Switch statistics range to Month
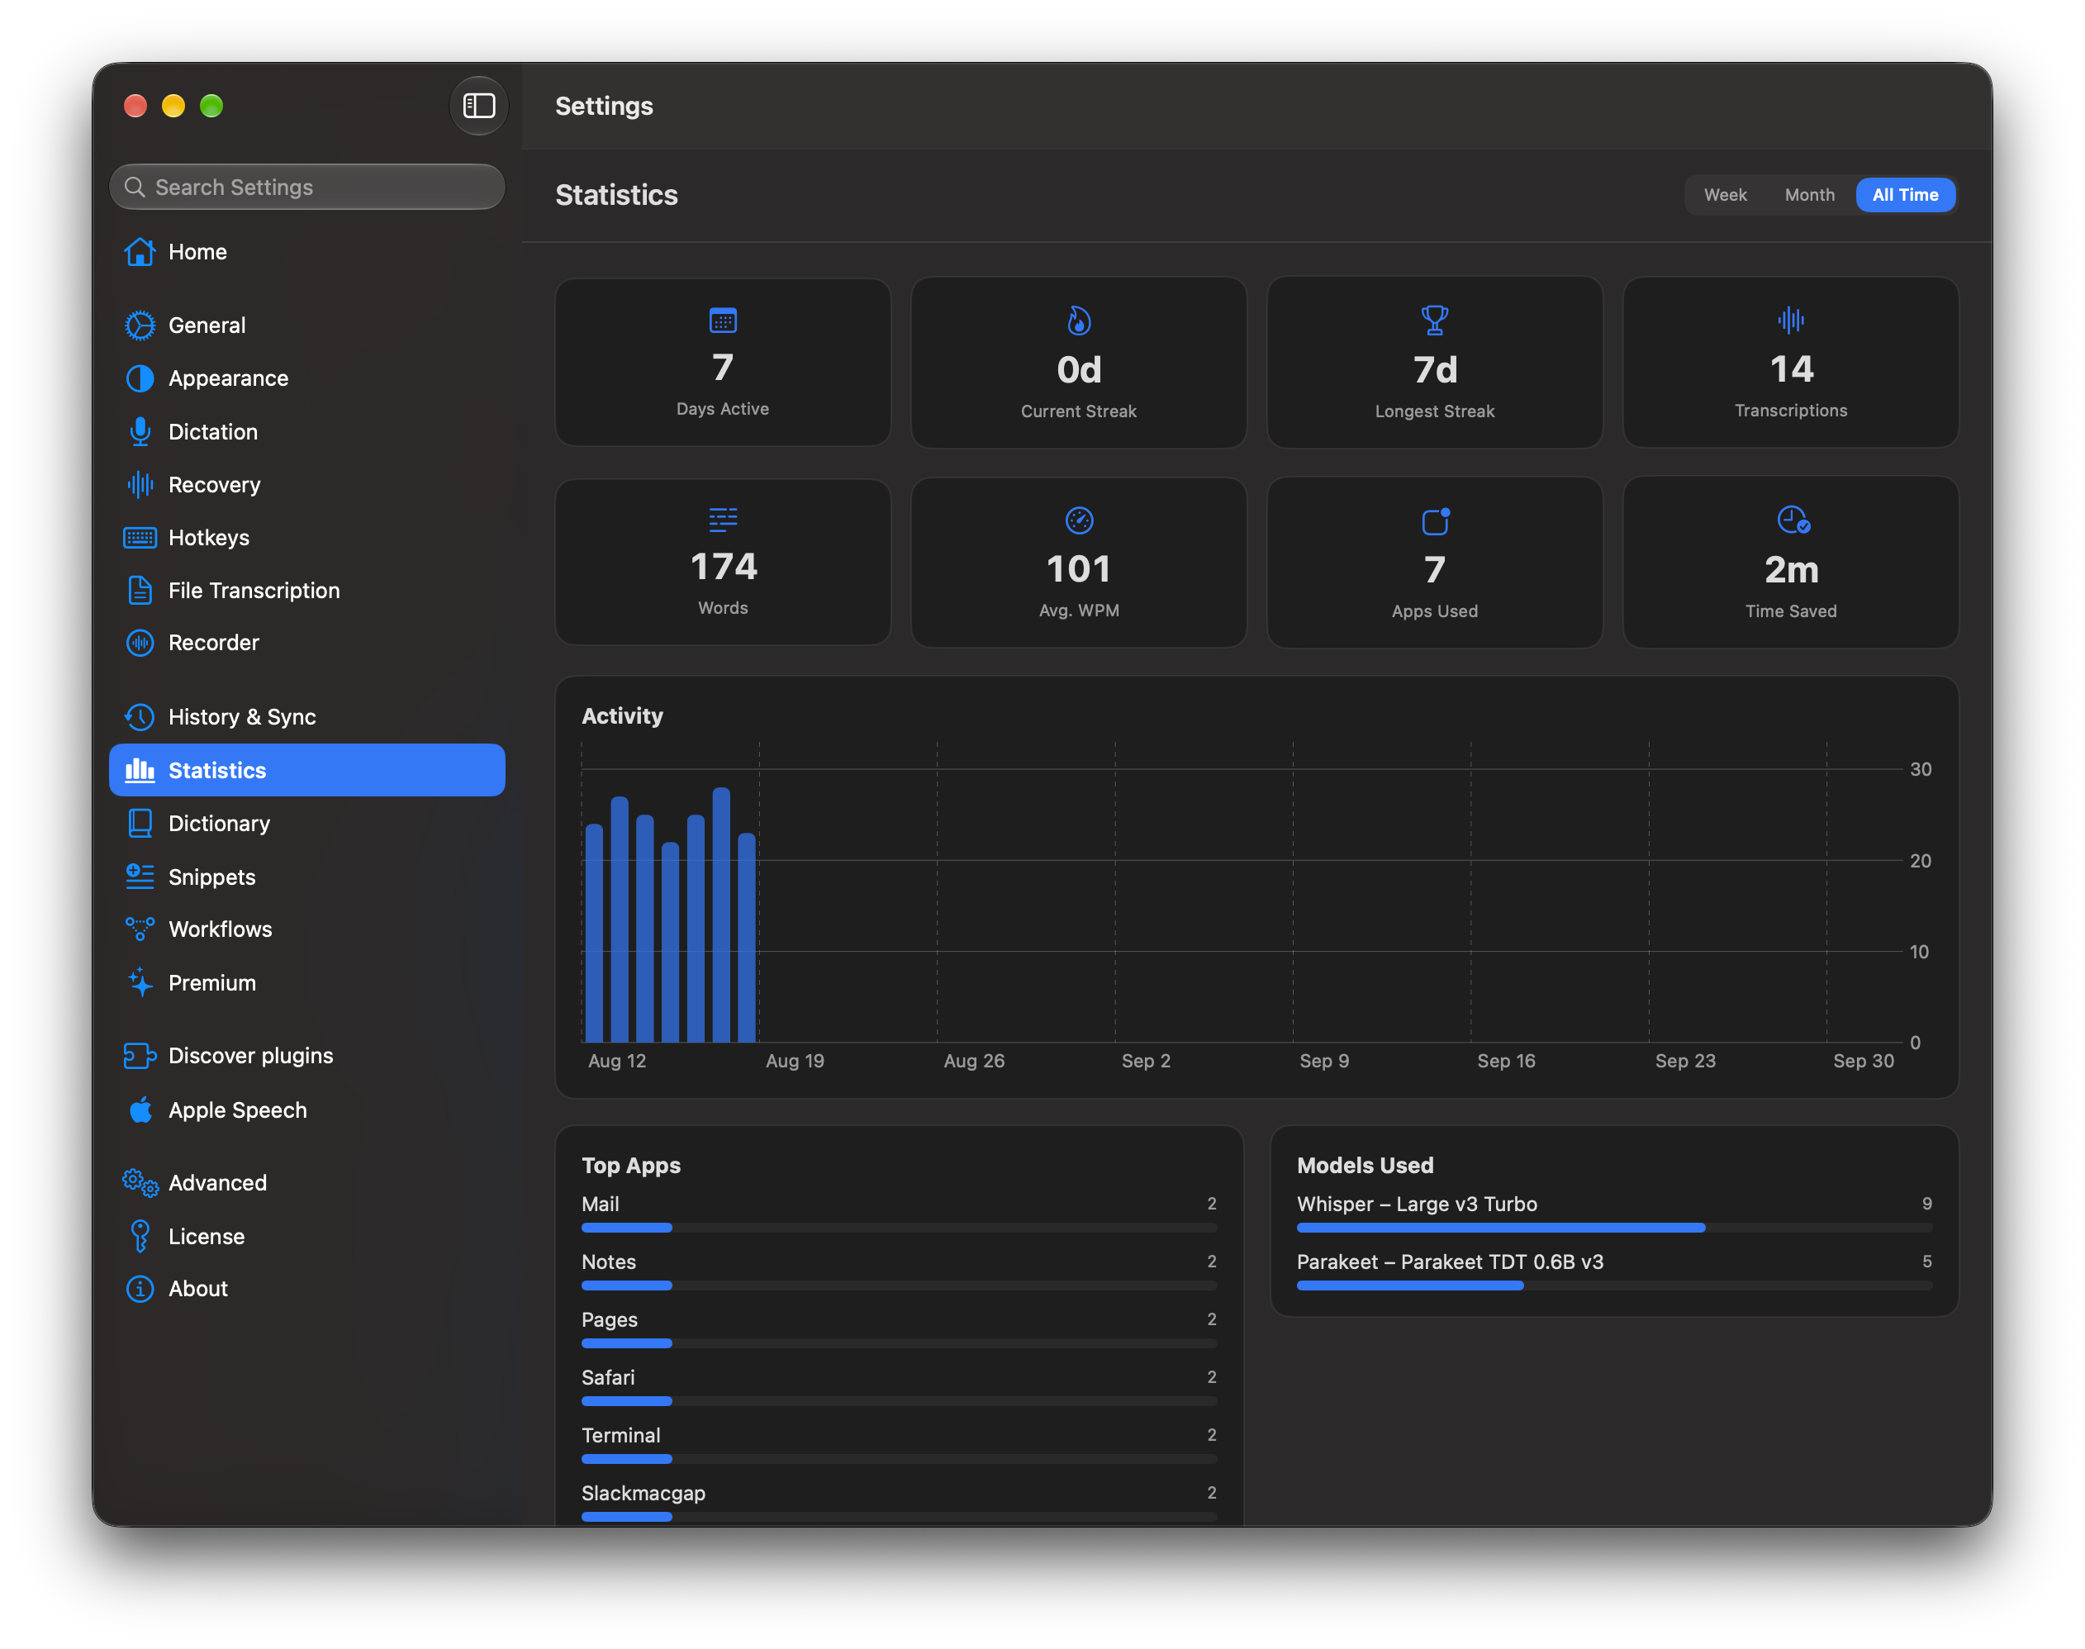The image size is (2085, 1649). (1809, 195)
